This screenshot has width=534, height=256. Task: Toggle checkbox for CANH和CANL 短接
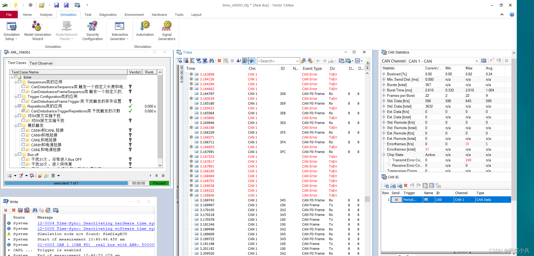(23, 130)
